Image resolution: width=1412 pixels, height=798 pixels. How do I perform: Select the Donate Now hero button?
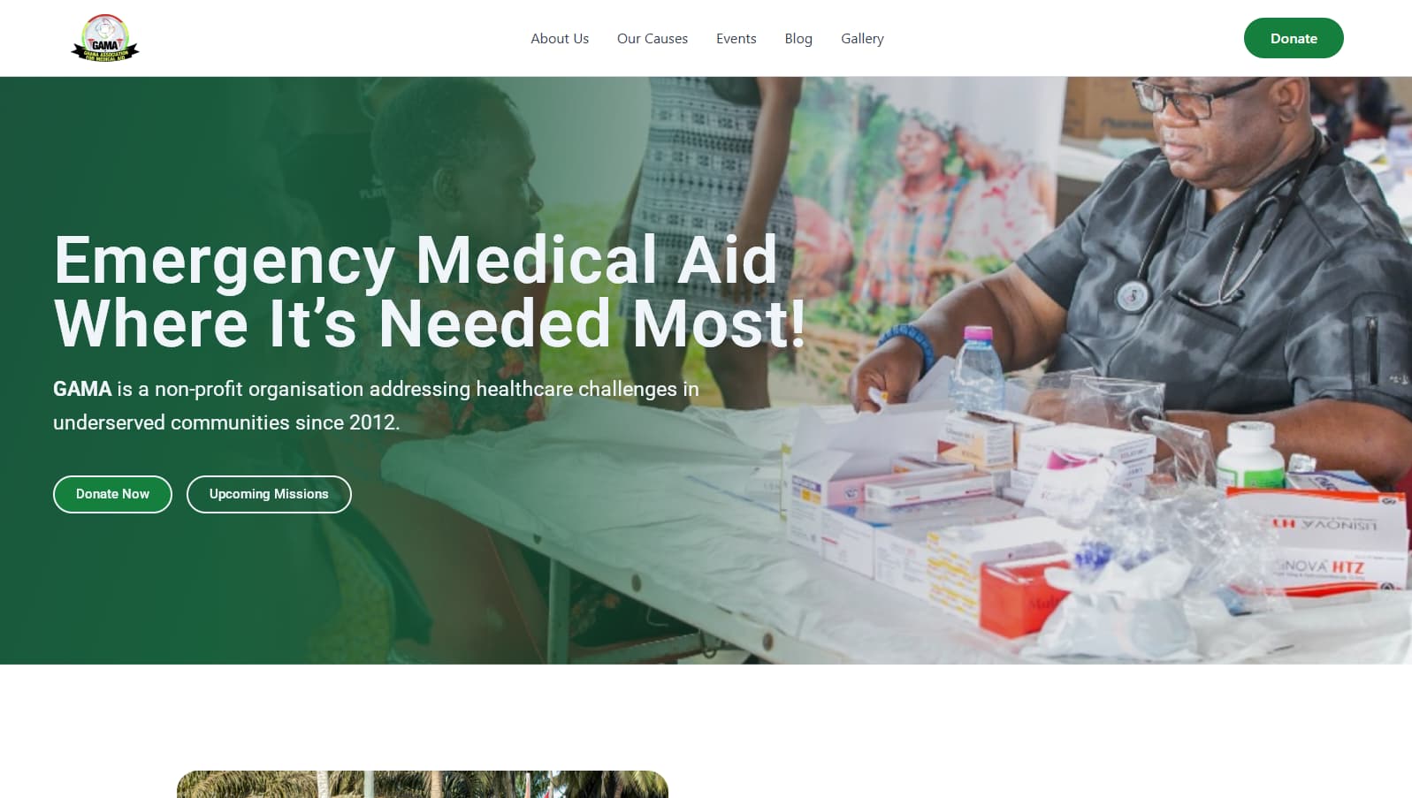coord(112,494)
